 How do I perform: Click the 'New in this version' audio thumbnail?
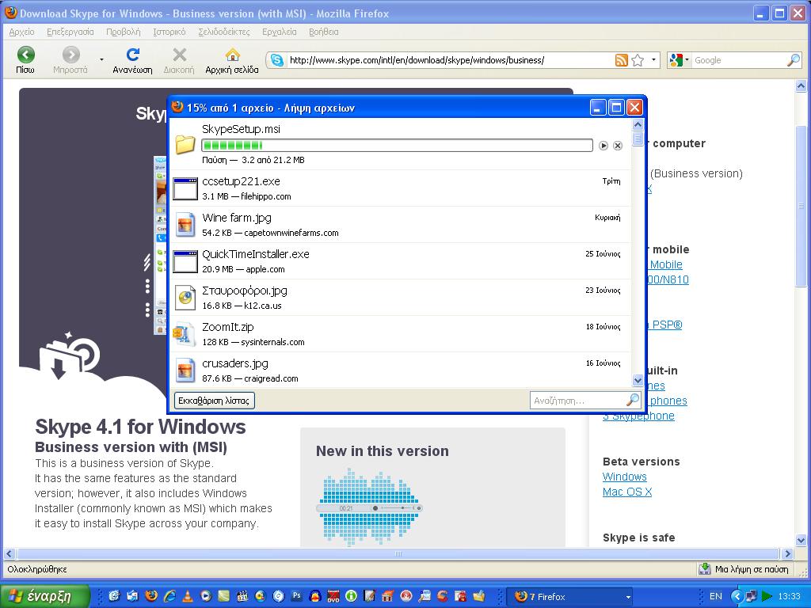click(369, 507)
